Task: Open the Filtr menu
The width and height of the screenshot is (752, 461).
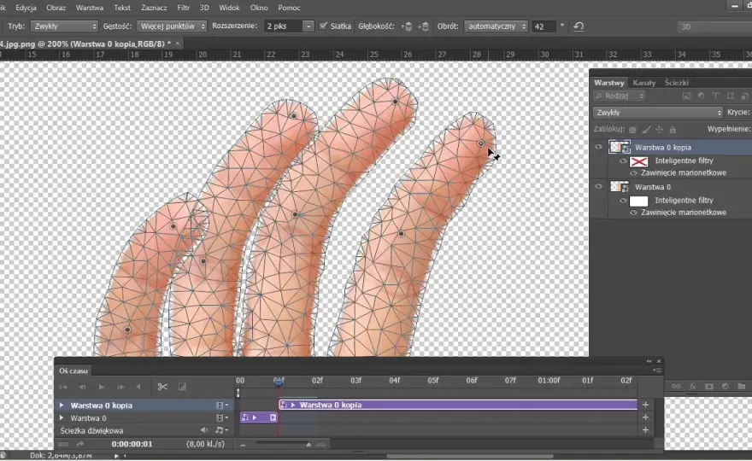Action: (x=183, y=8)
